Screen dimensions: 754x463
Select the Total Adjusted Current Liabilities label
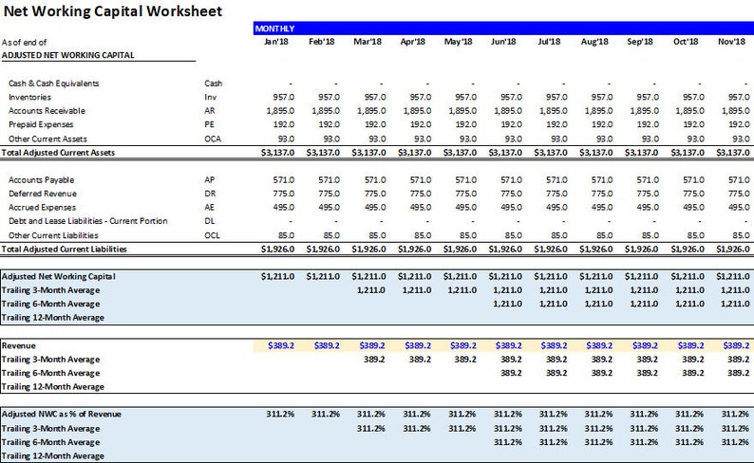pyautogui.click(x=64, y=250)
